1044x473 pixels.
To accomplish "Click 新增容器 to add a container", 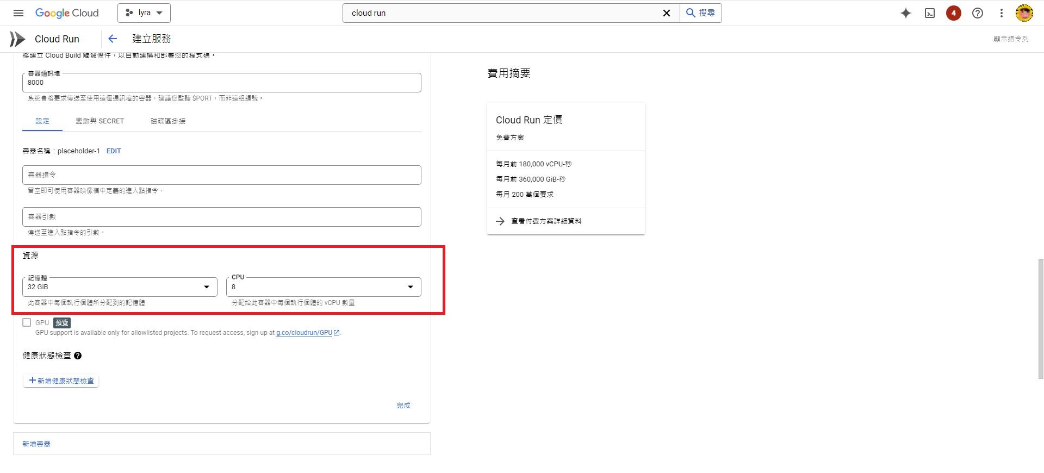I will 36,444.
